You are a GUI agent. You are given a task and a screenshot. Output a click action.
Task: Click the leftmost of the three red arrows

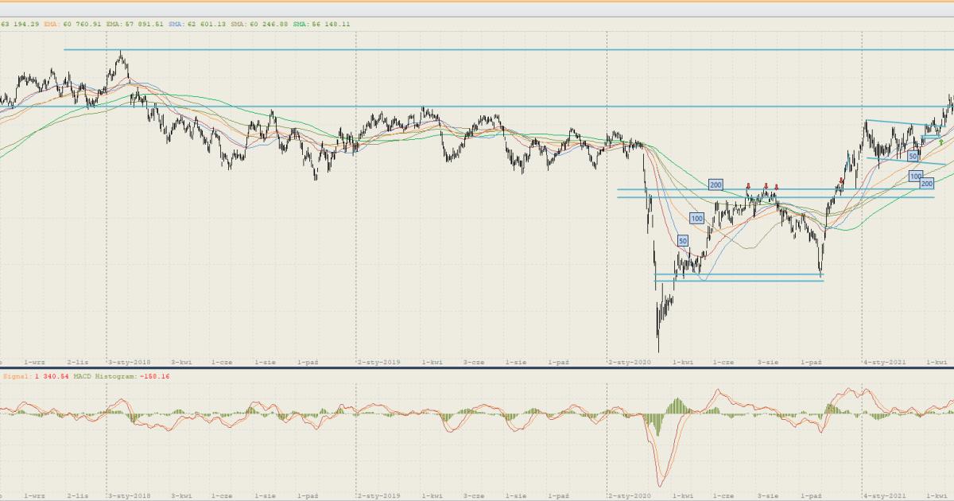pyautogui.click(x=748, y=187)
